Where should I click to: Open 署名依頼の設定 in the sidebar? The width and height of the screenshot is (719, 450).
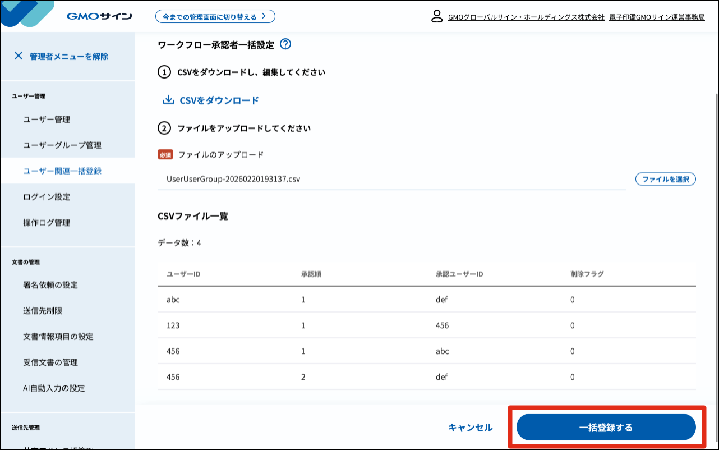tap(50, 285)
